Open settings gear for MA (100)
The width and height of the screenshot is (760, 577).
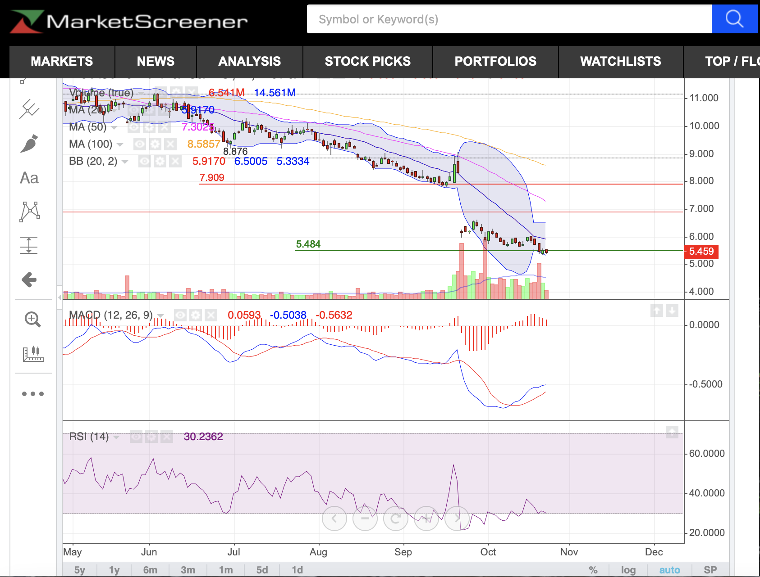pos(155,144)
